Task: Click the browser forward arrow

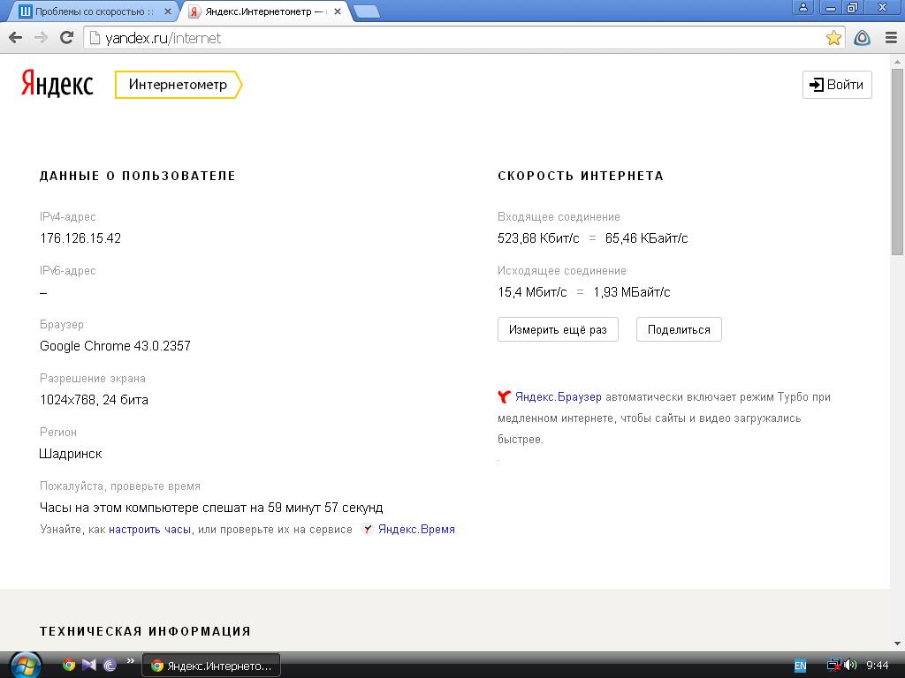Action: pyautogui.click(x=41, y=38)
